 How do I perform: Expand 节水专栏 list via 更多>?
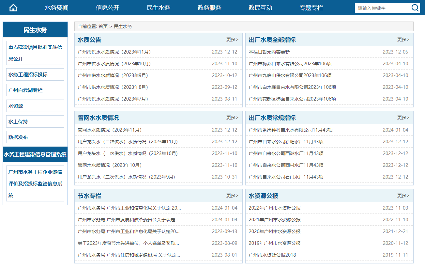tap(232, 196)
